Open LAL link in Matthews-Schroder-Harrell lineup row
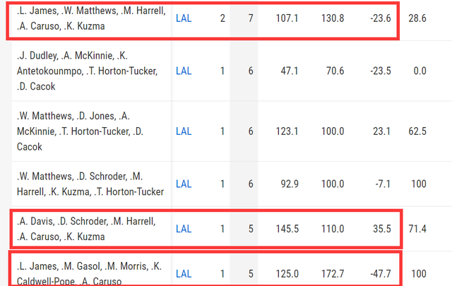Image resolution: width=452 pixels, height=286 pixels. pos(184,184)
